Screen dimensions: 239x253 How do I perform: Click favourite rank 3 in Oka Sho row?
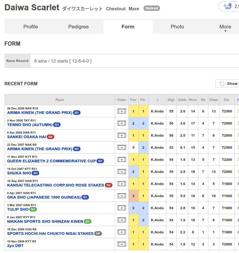click(x=133, y=196)
